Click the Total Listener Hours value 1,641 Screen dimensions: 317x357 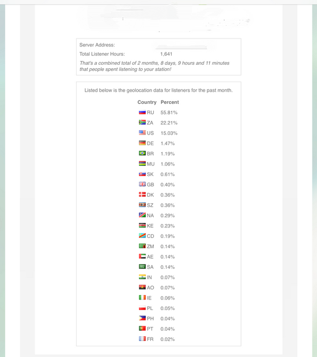[x=167, y=54]
